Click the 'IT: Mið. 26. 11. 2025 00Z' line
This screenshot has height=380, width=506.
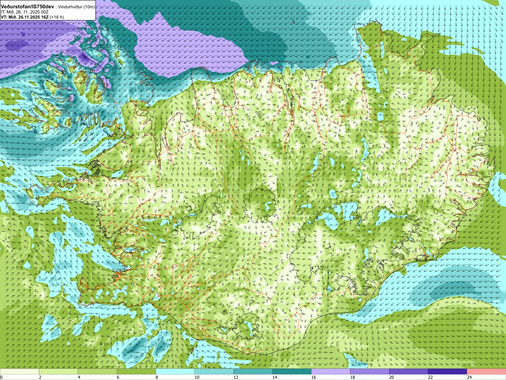point(25,12)
